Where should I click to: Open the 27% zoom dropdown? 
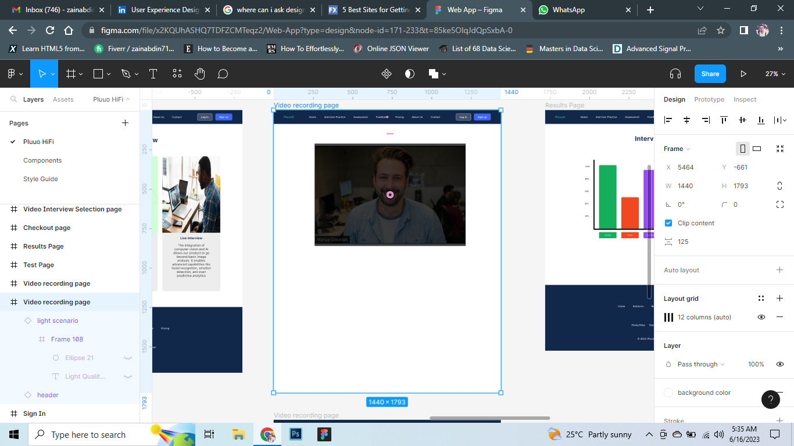pyautogui.click(x=775, y=74)
